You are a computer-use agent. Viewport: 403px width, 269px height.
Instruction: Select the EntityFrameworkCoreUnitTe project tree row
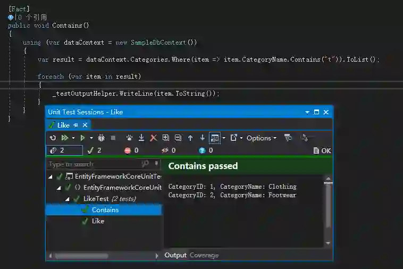(104, 176)
